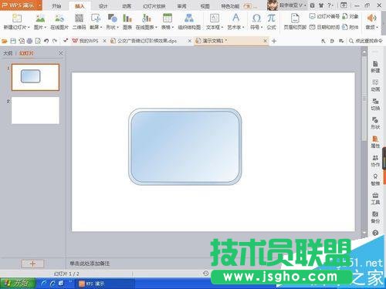Open the 特色功能 special features tab
The width and height of the screenshot is (386, 289).
coord(230,6)
